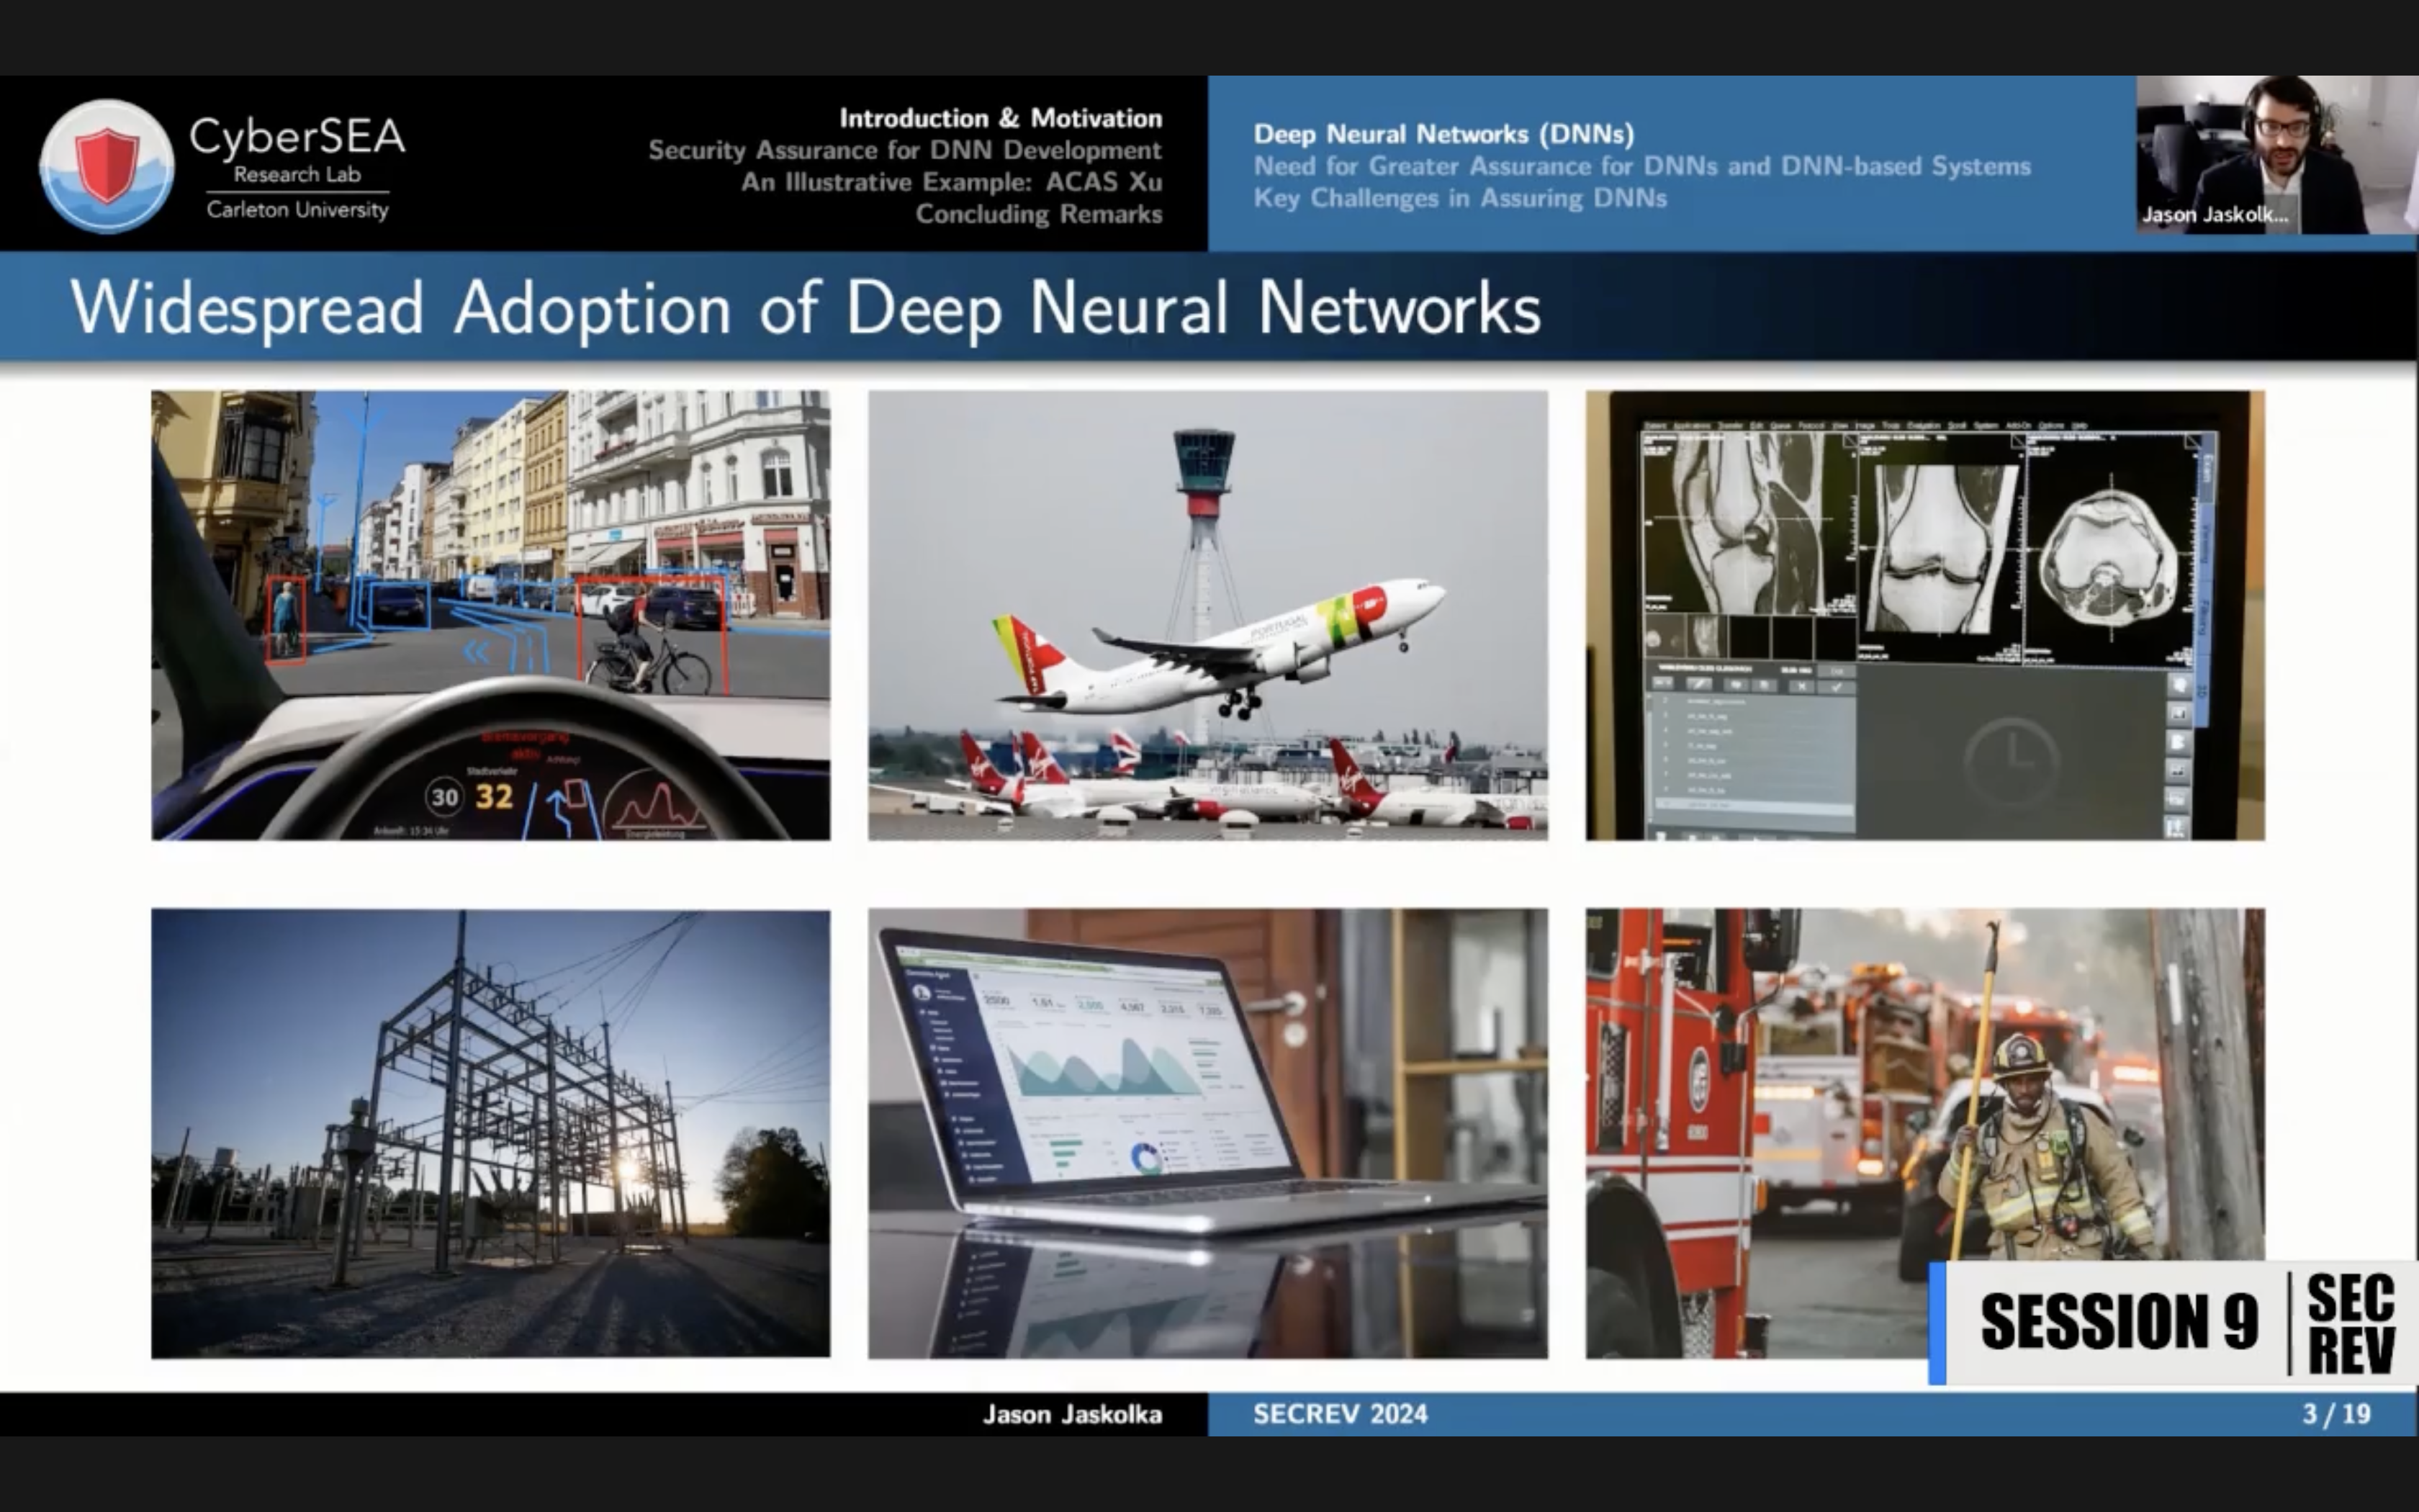
Task: Open 'Need for Greater Assurance' subsection link
Action: click(1641, 166)
